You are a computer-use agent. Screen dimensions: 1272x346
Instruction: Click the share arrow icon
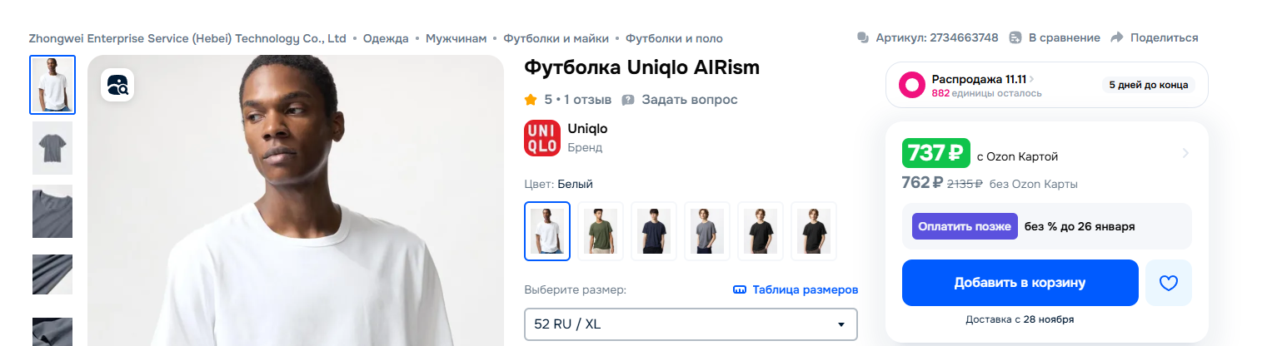(1117, 38)
